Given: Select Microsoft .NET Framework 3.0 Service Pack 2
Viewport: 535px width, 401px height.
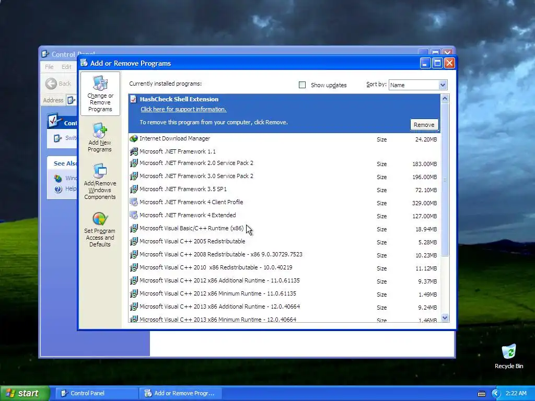Looking at the screenshot, I should (285, 176).
